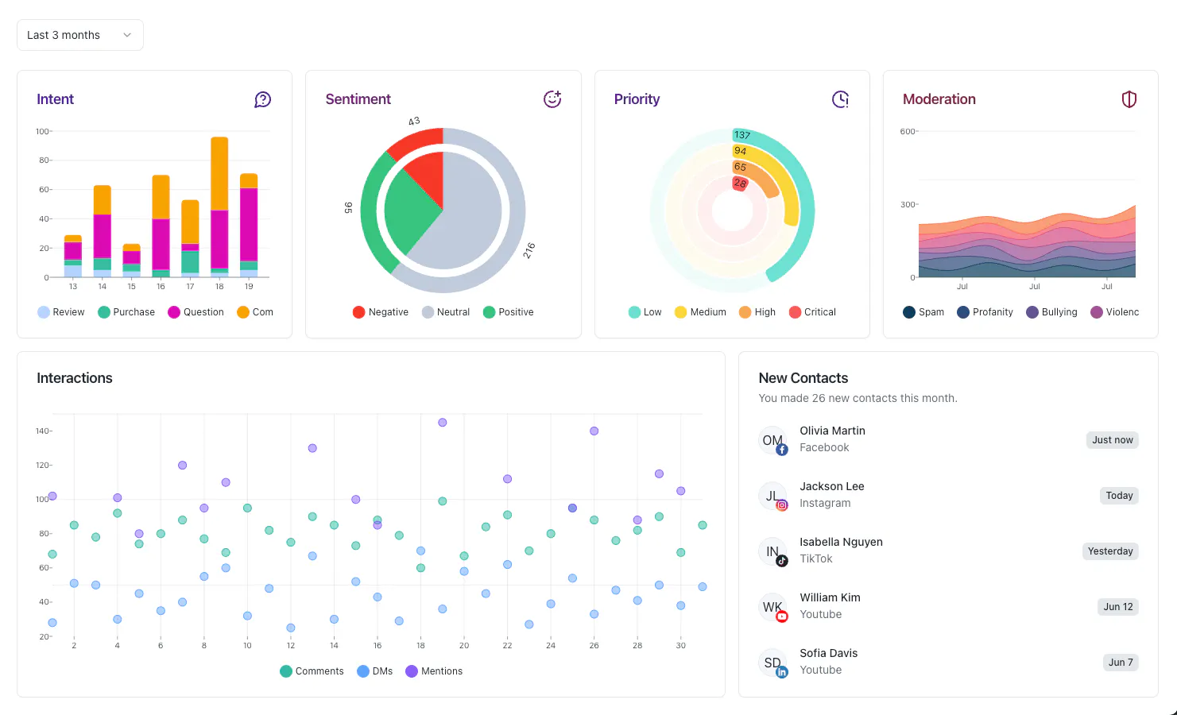Click the TikTok badge on Isabella Nguyen's avatar
Viewport: 1177px width, 715px height.
point(782,561)
